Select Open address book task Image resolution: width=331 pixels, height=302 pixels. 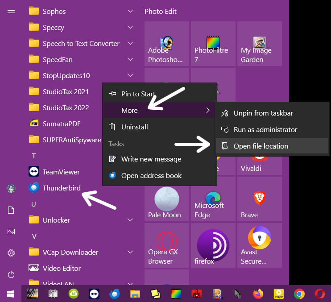160,176
